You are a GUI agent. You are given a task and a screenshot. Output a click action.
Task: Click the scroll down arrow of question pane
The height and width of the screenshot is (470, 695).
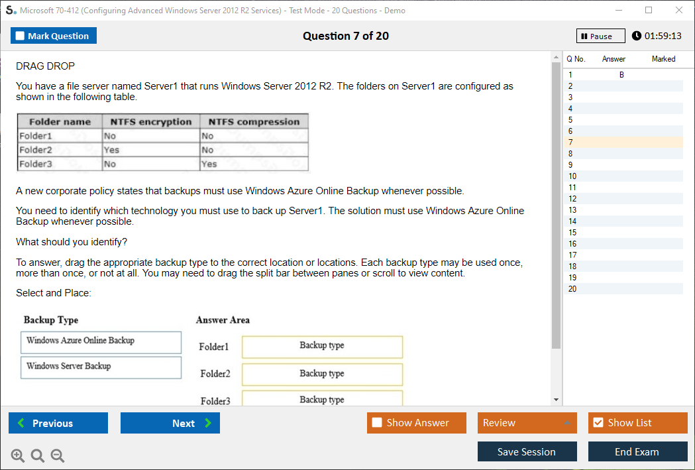(557, 400)
